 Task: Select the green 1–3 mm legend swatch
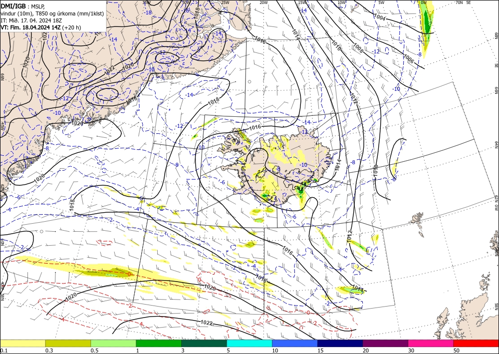159,343
